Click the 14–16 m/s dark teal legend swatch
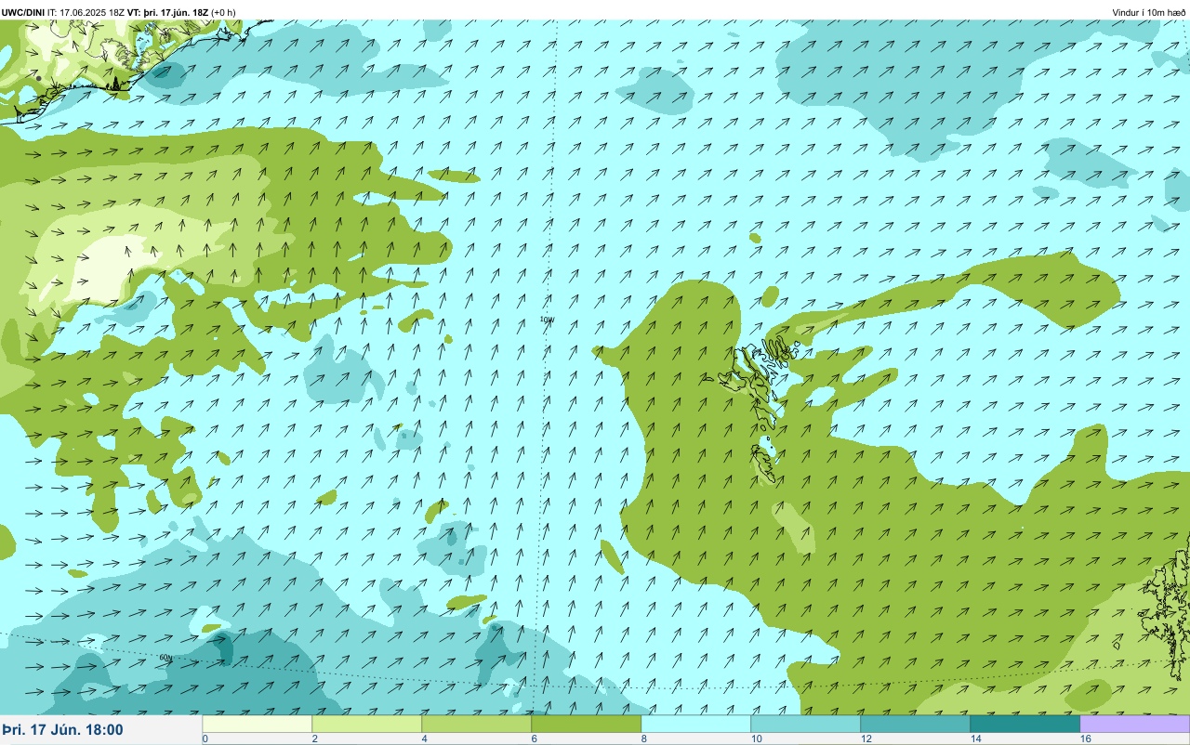This screenshot has width=1190, height=745. (1025, 724)
